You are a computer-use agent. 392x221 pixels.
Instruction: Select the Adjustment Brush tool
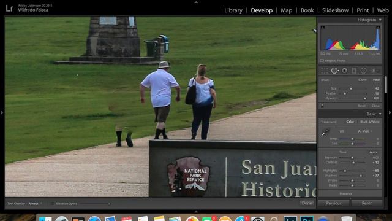coord(375,71)
